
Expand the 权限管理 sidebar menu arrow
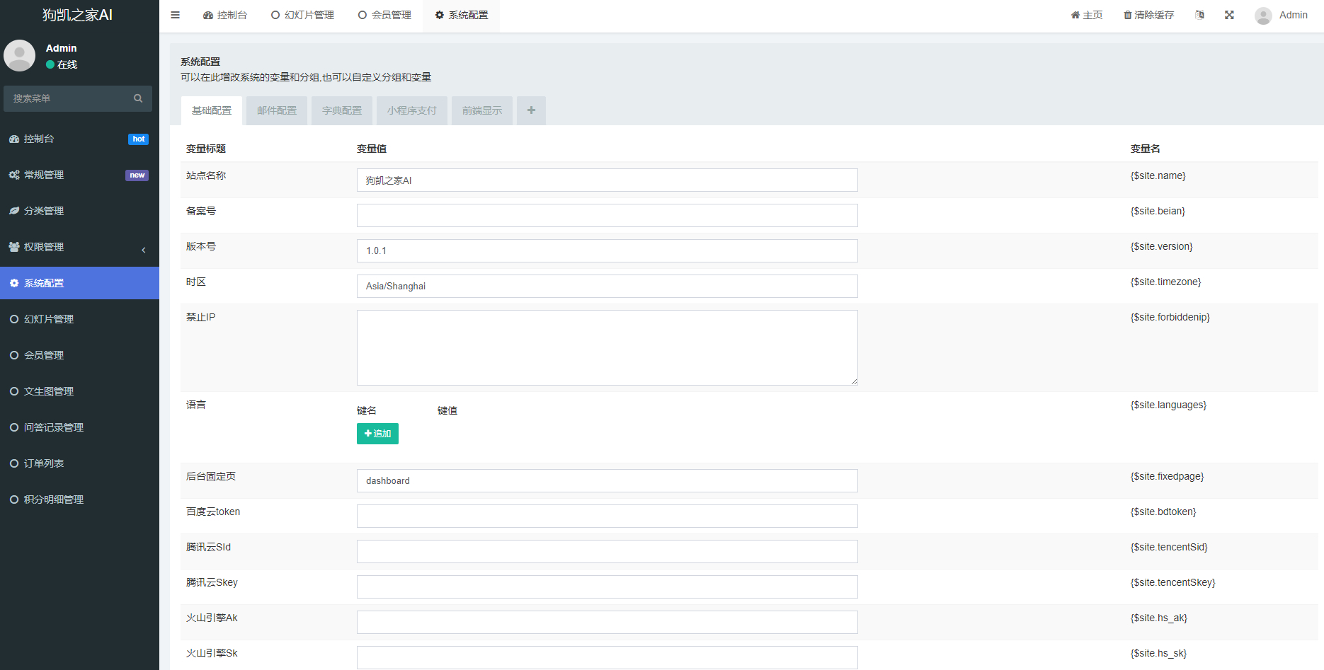tap(144, 250)
